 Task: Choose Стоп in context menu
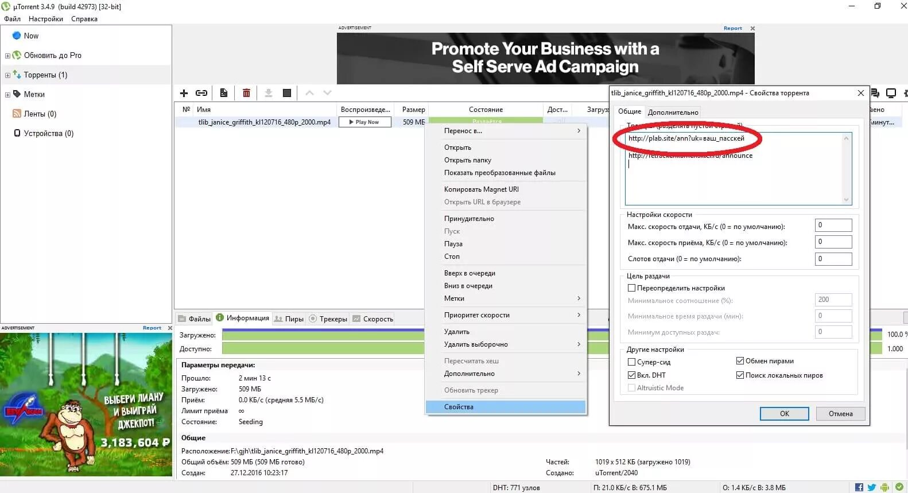point(506,257)
